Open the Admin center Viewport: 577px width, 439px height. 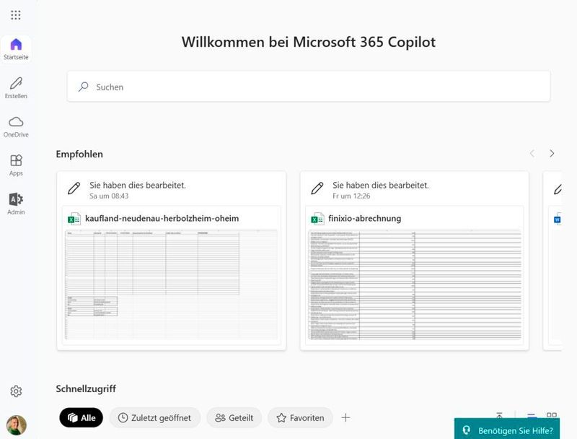(x=16, y=204)
